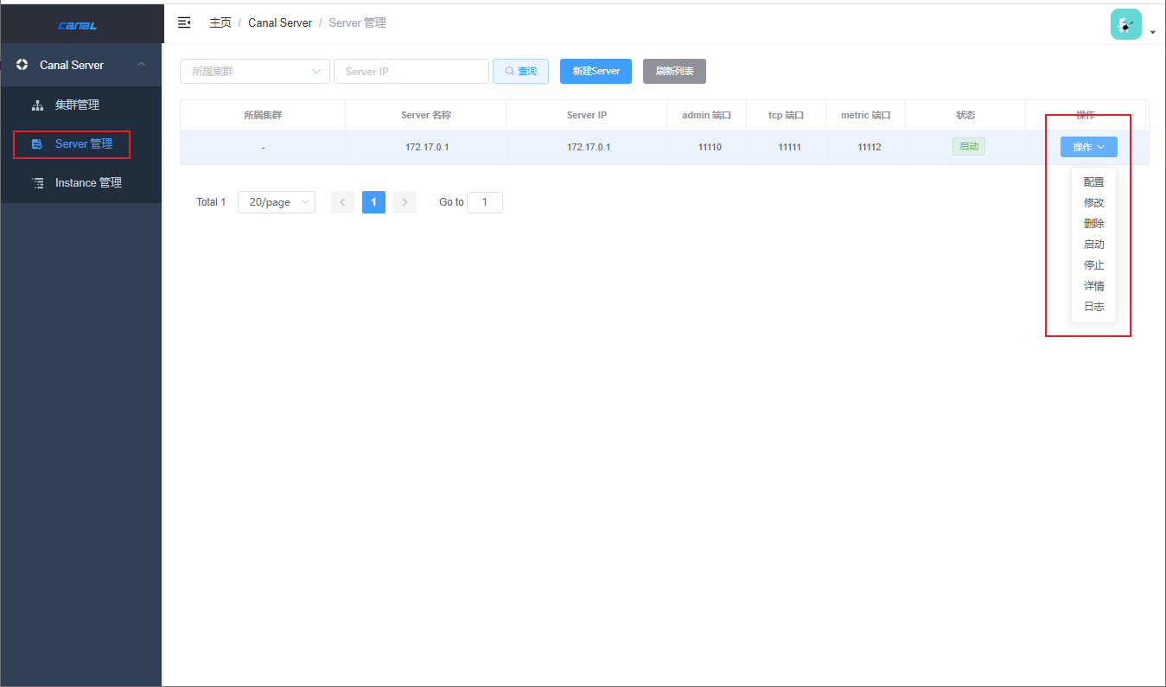Click the Canal Server lifebuoy icon
Viewport: 1166px width, 687px height.
tap(22, 65)
